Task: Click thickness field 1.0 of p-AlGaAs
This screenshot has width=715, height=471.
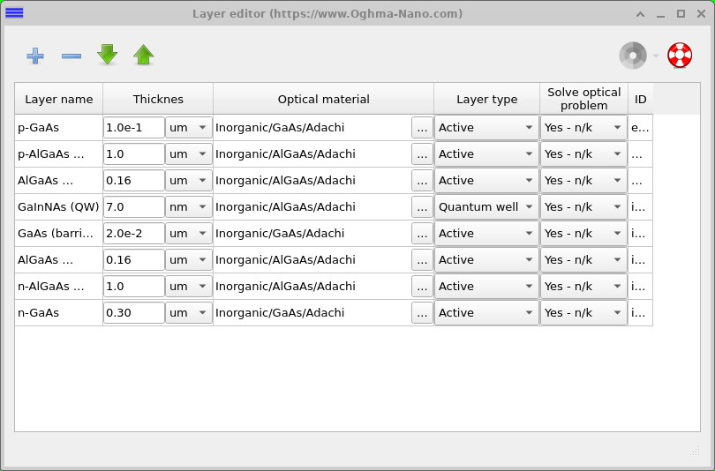Action: pyautogui.click(x=133, y=154)
